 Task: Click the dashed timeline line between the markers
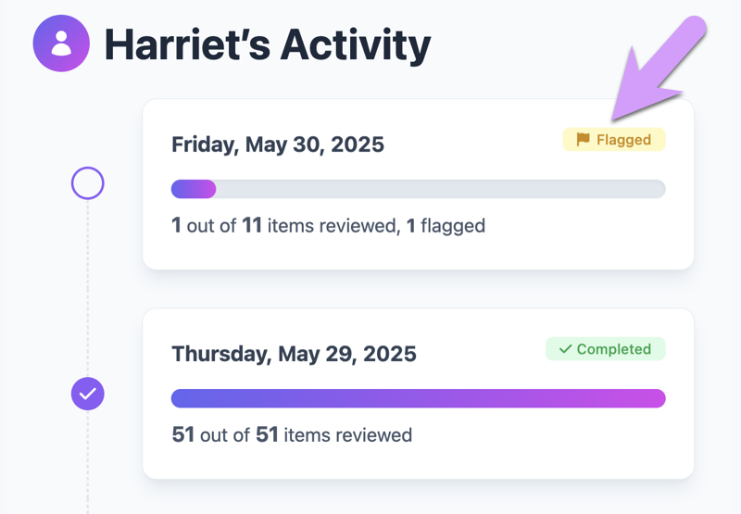[88, 287]
